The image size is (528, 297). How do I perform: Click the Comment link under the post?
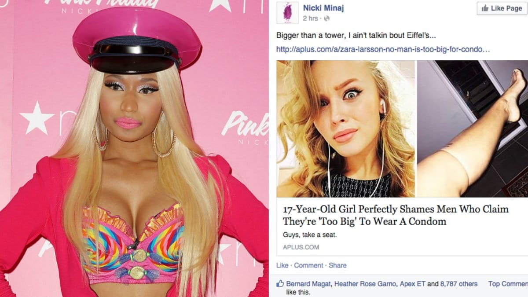click(308, 265)
